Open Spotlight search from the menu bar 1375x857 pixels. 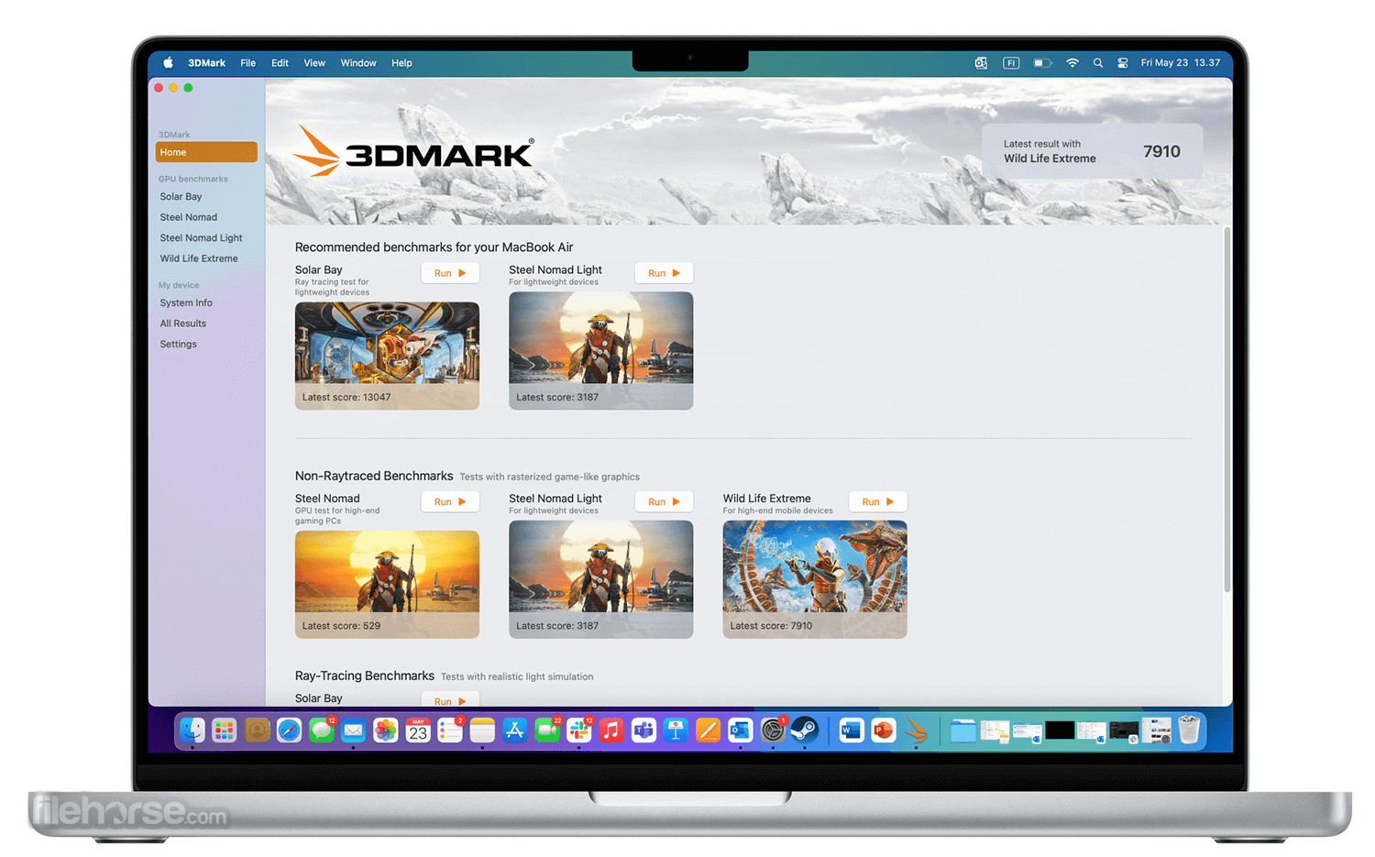(x=1097, y=63)
